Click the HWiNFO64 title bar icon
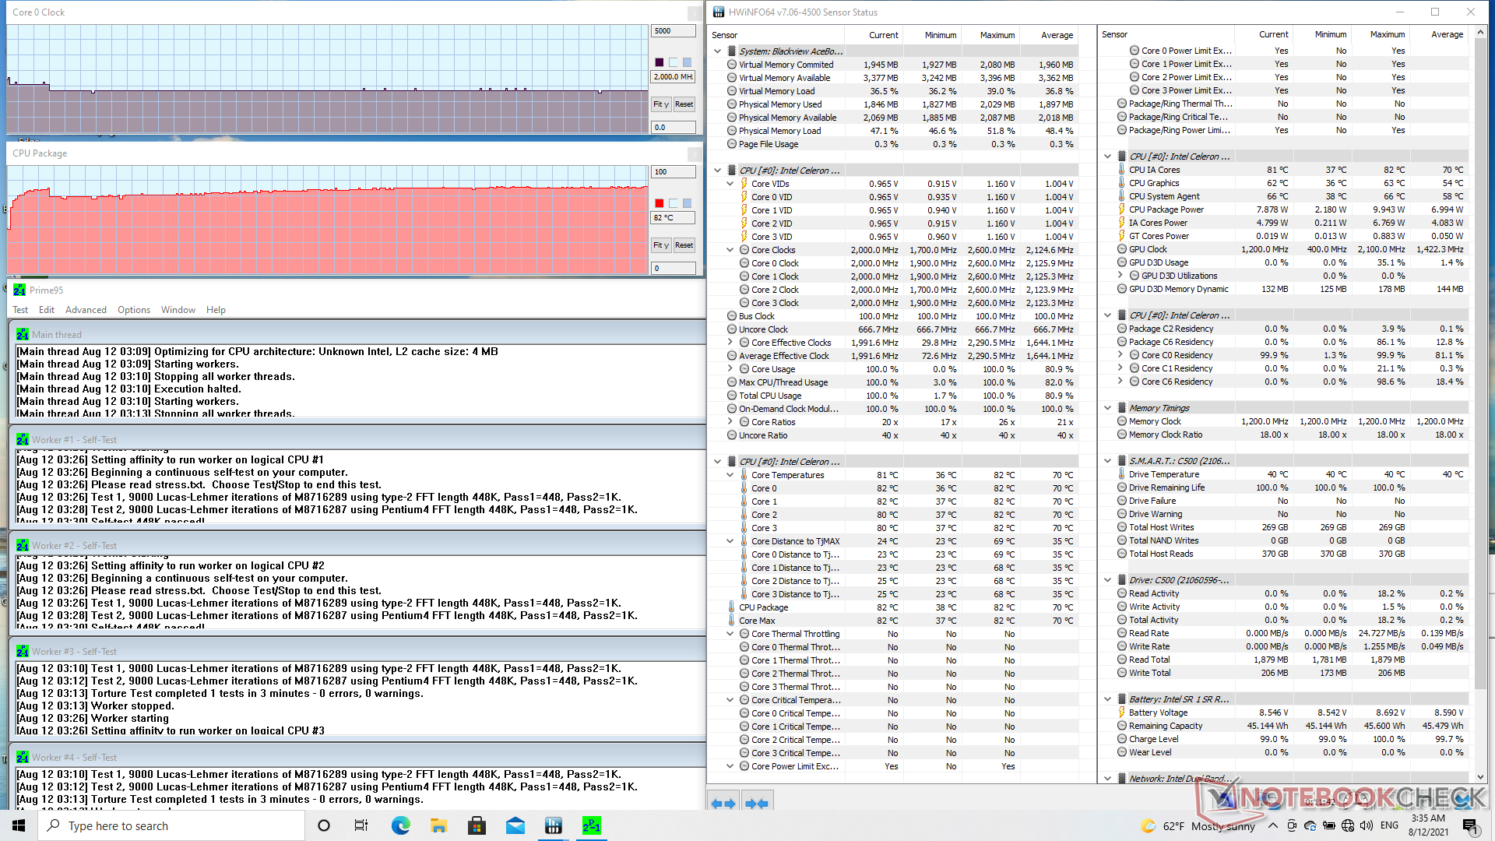 718,12
